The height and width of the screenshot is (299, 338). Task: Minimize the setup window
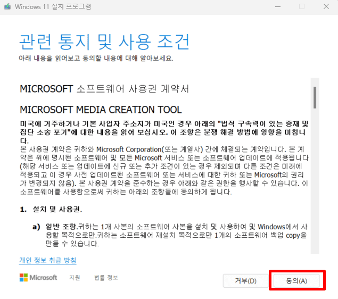pyautogui.click(x=278, y=6)
